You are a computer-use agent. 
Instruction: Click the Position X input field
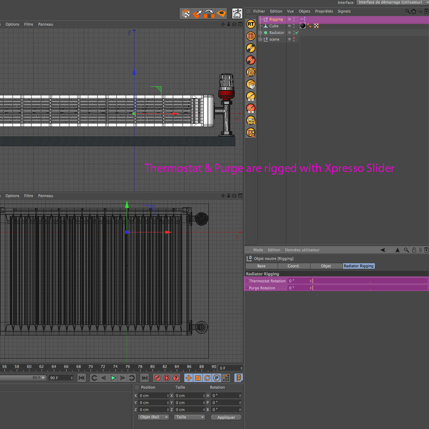153,396
